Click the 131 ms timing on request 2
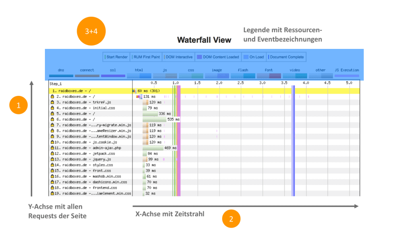Viewport: 407px width, 229px height. point(149,97)
